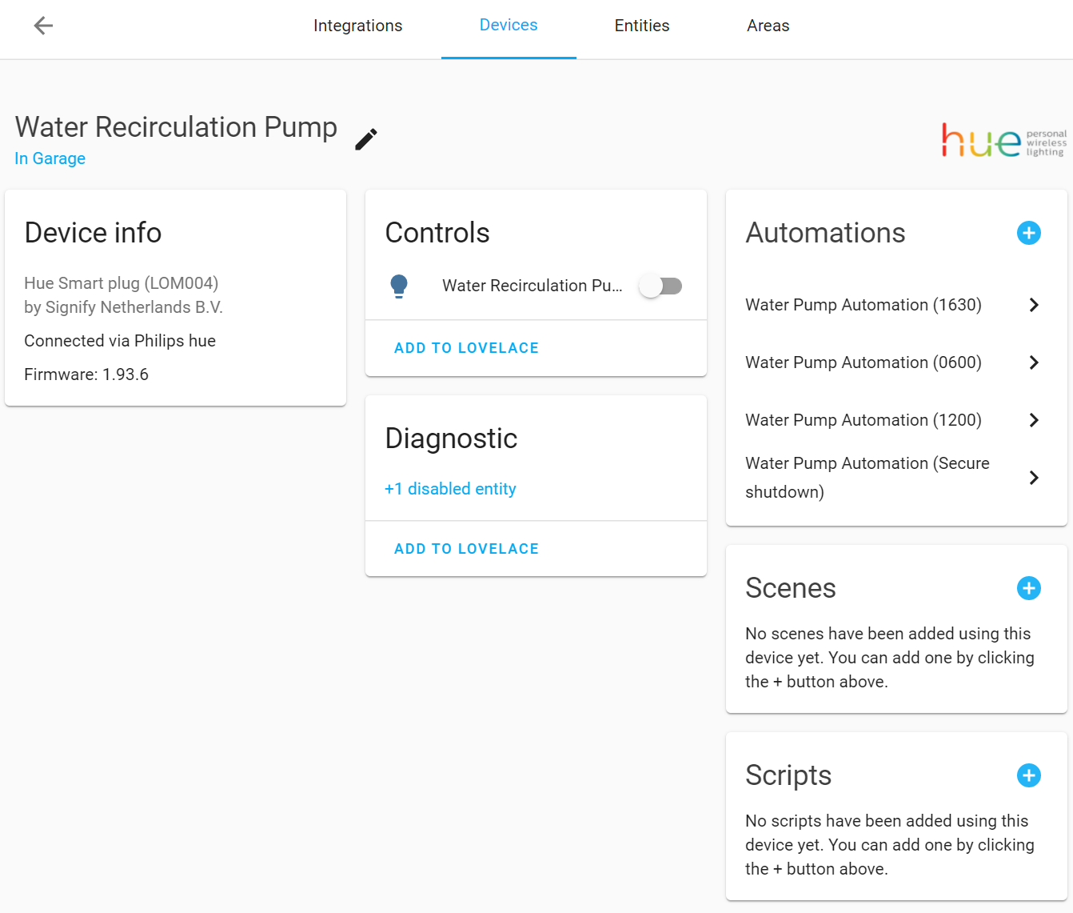This screenshot has width=1073, height=913.
Task: Expand Water Pump Automation (1630) chevron
Action: [1034, 305]
